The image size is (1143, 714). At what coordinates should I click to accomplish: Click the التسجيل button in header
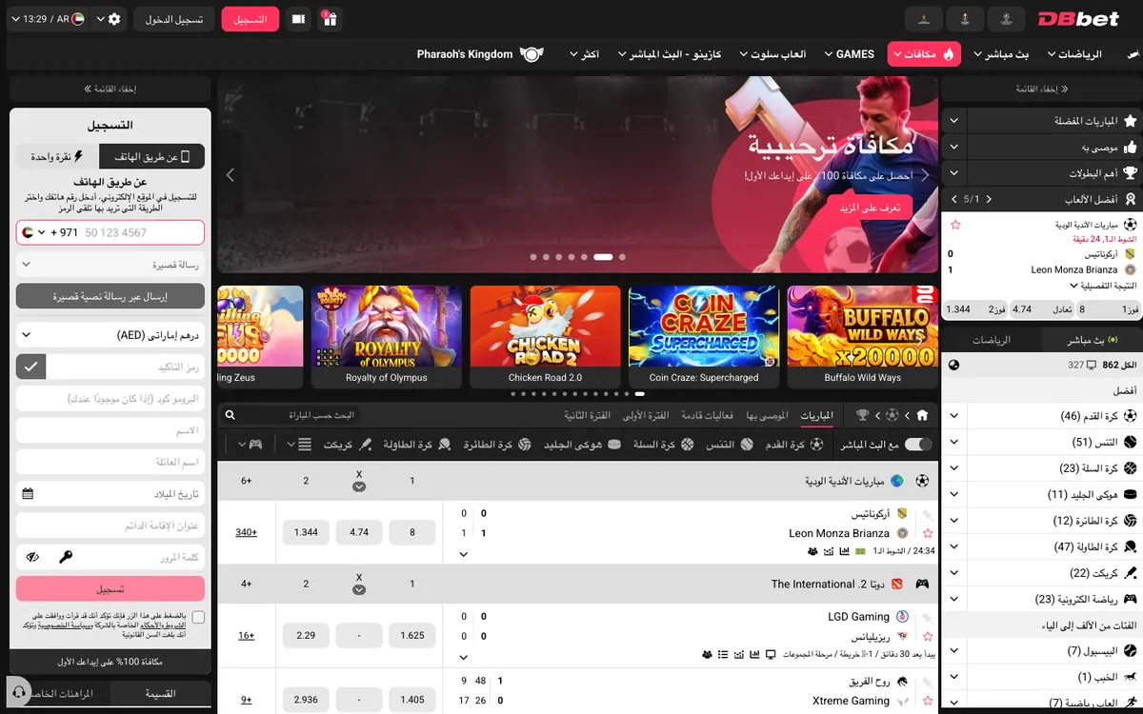(251, 19)
